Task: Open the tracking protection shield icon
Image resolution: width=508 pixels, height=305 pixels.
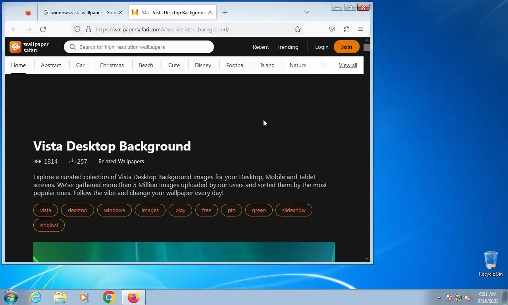Action: [77, 29]
